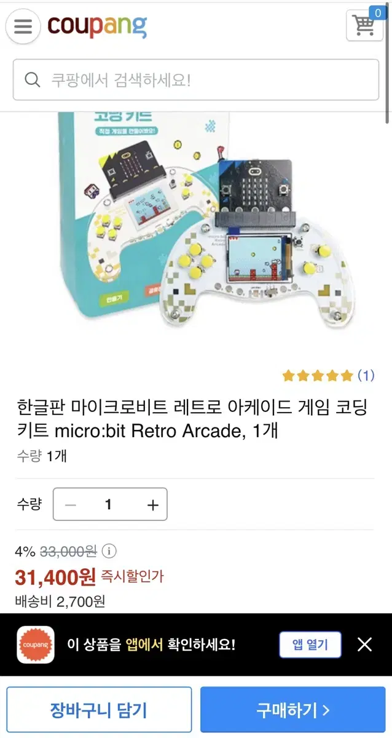Screen dimensions: 392x738
Task: Click 구매하기 purchase button
Action: click(293, 710)
